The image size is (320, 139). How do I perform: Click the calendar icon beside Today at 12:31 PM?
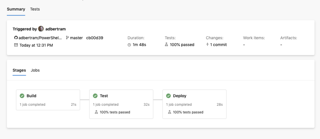[x=16, y=45]
